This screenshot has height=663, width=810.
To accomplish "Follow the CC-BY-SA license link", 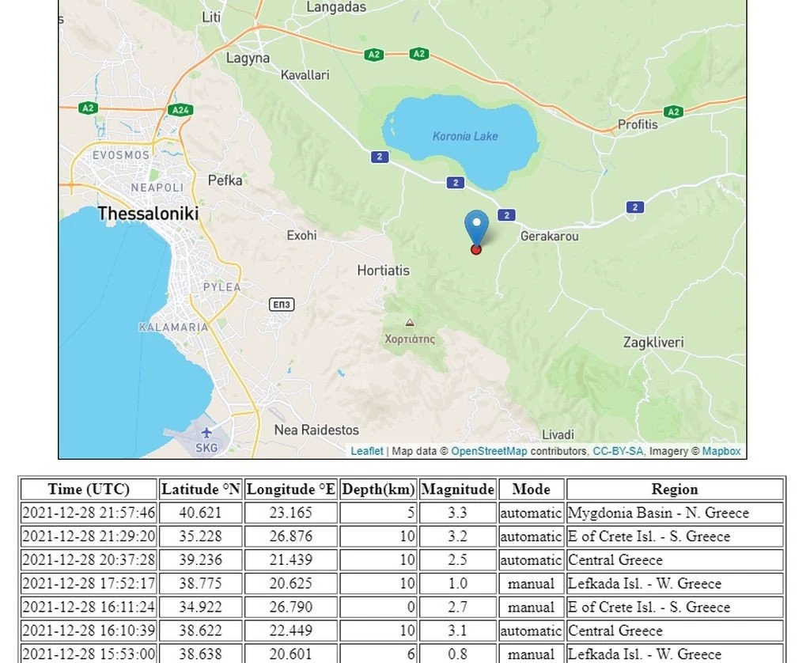I will point(619,451).
